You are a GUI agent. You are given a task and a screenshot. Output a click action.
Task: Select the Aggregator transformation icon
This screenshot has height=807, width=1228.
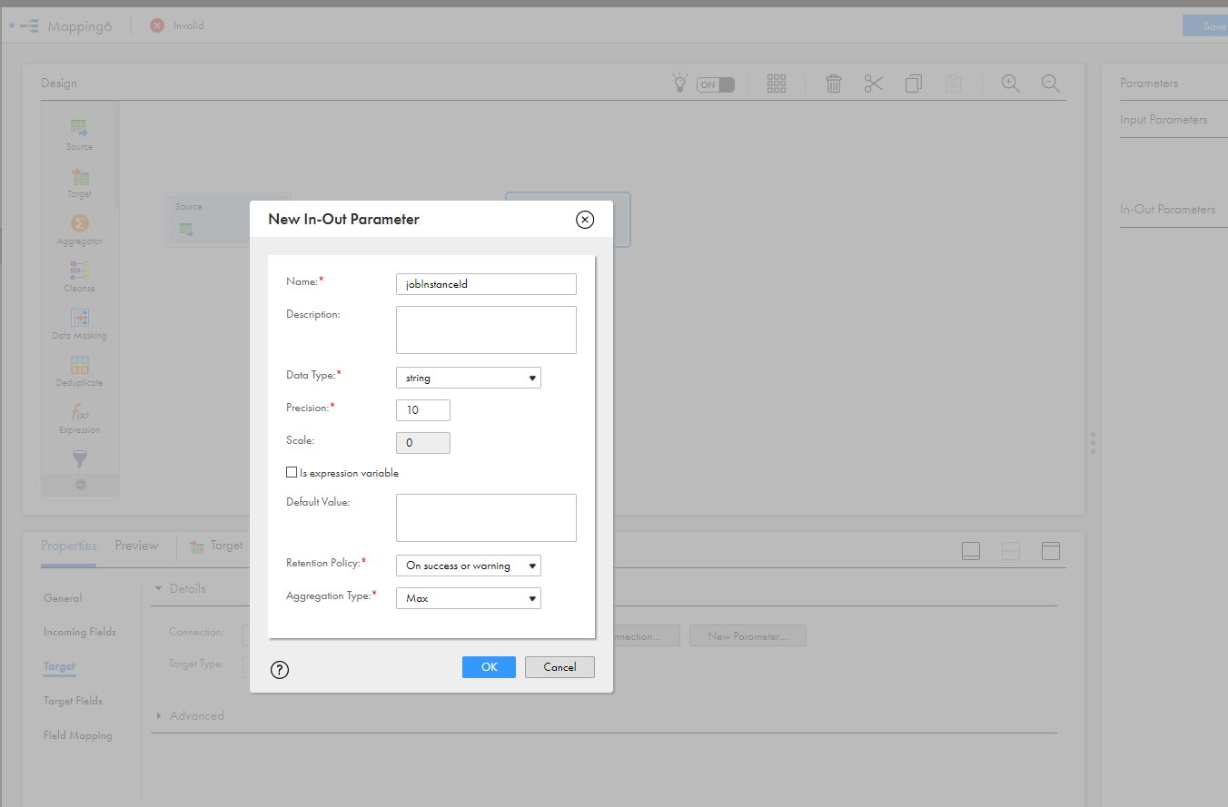click(x=79, y=223)
